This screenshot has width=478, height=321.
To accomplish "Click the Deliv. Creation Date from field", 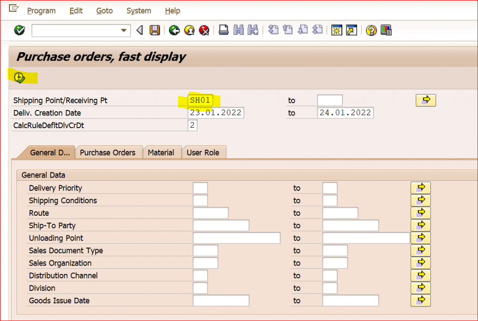I will tap(216, 113).
